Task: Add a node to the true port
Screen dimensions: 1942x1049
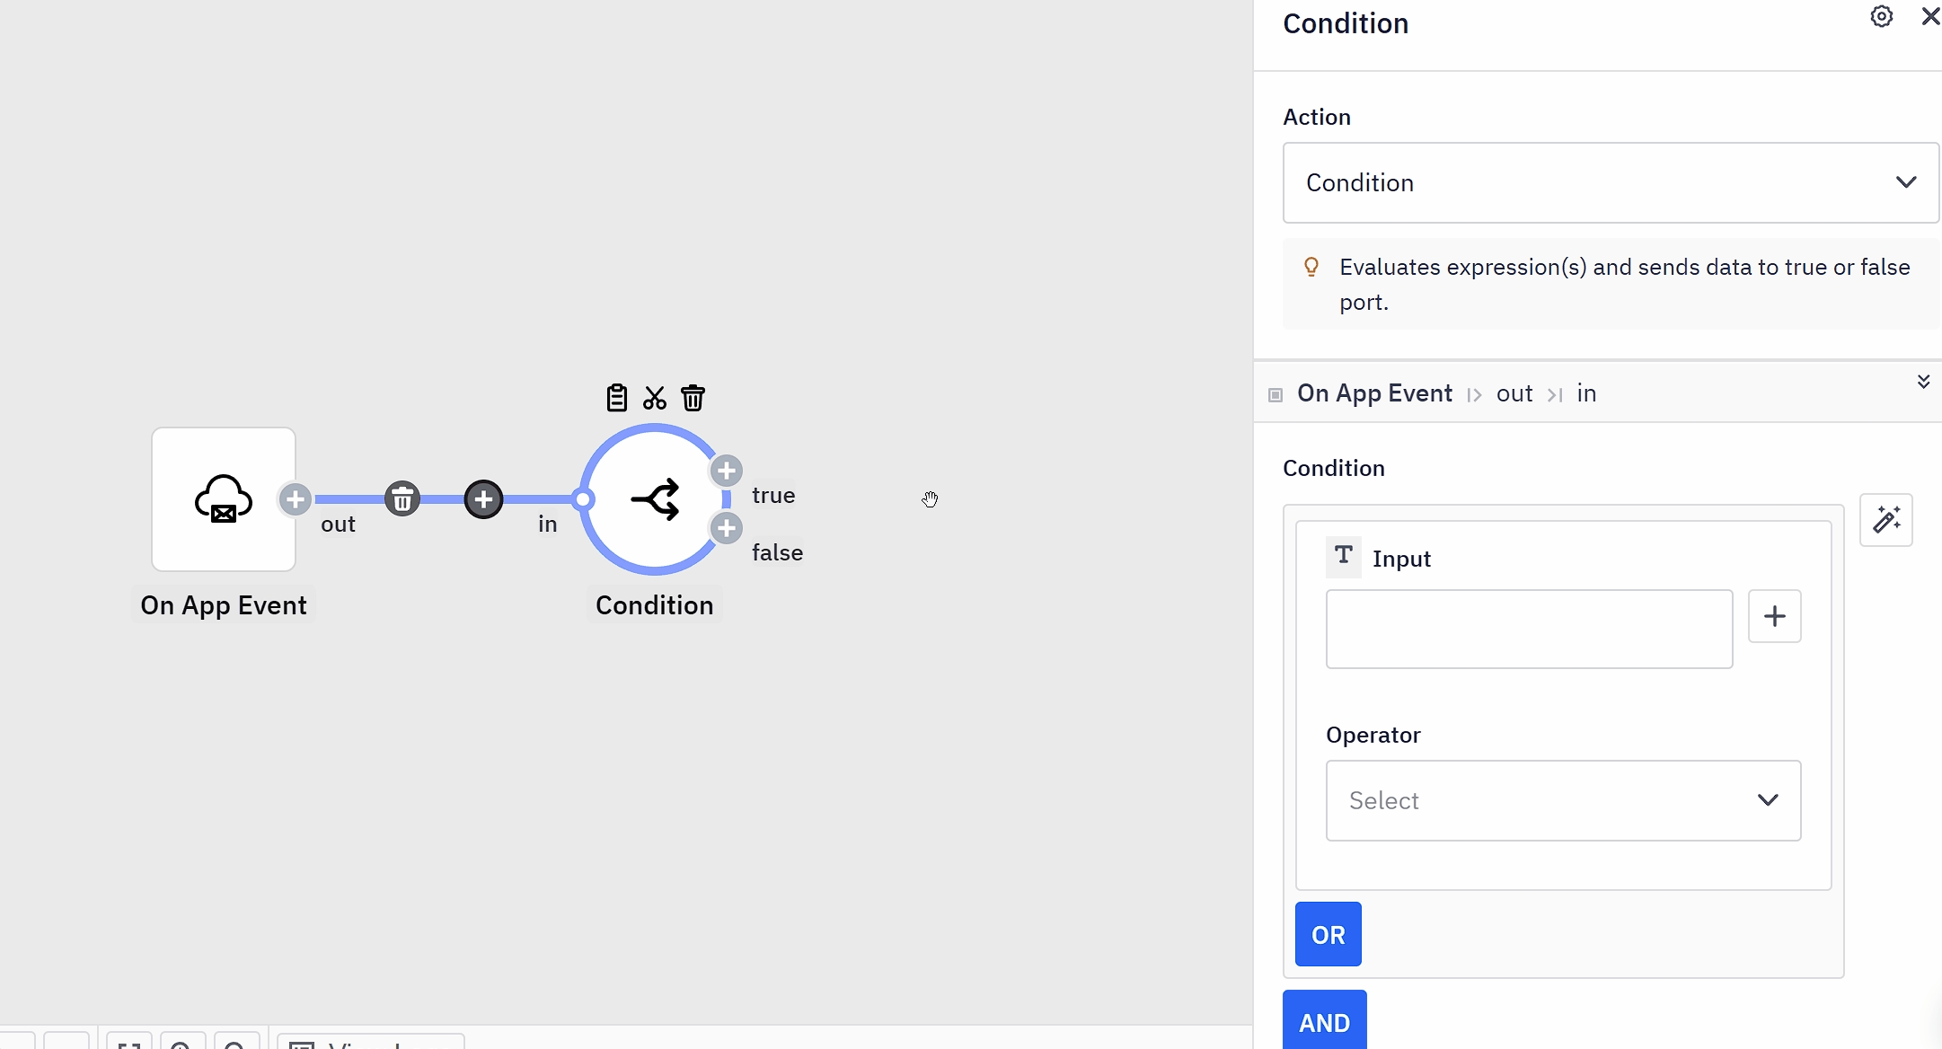Action: (x=727, y=471)
